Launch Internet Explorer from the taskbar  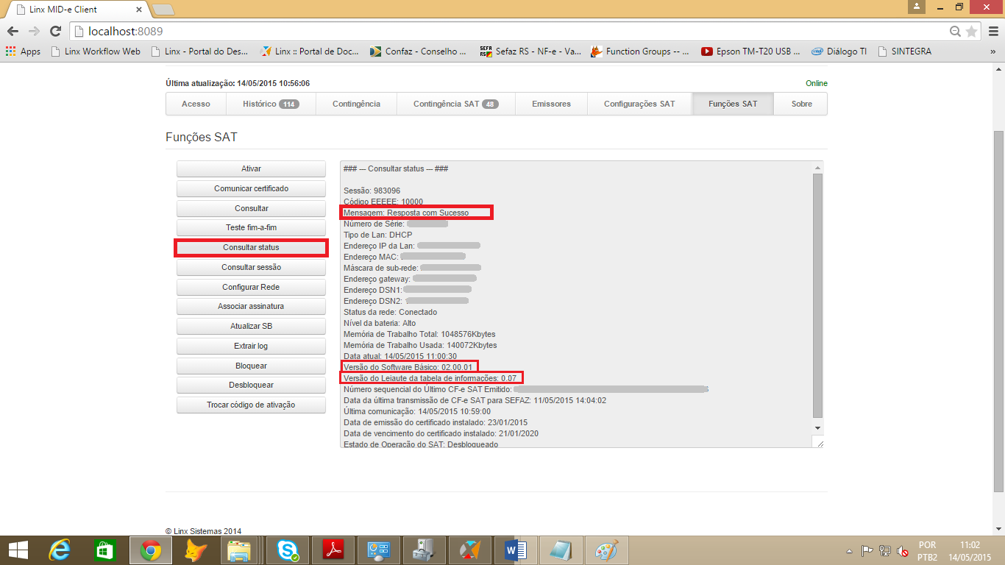[59, 550]
